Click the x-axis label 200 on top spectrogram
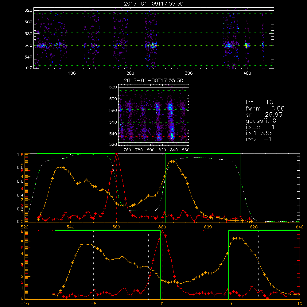 click(x=130, y=73)
